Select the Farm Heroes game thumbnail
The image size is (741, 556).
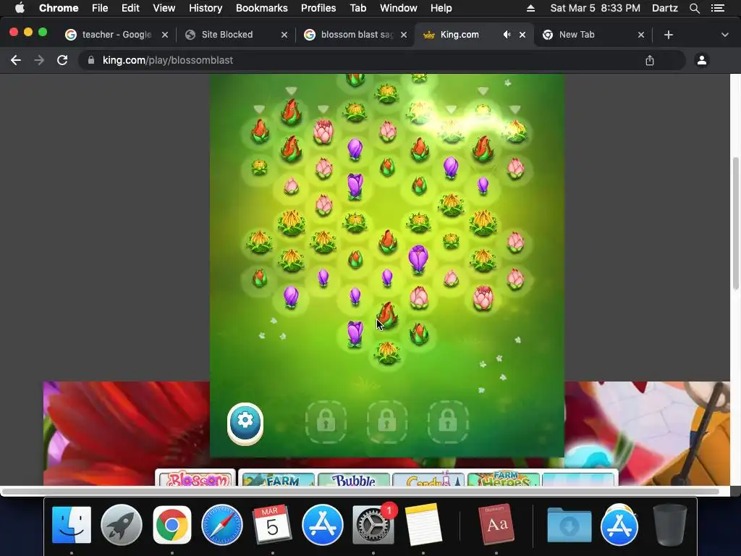[504, 479]
